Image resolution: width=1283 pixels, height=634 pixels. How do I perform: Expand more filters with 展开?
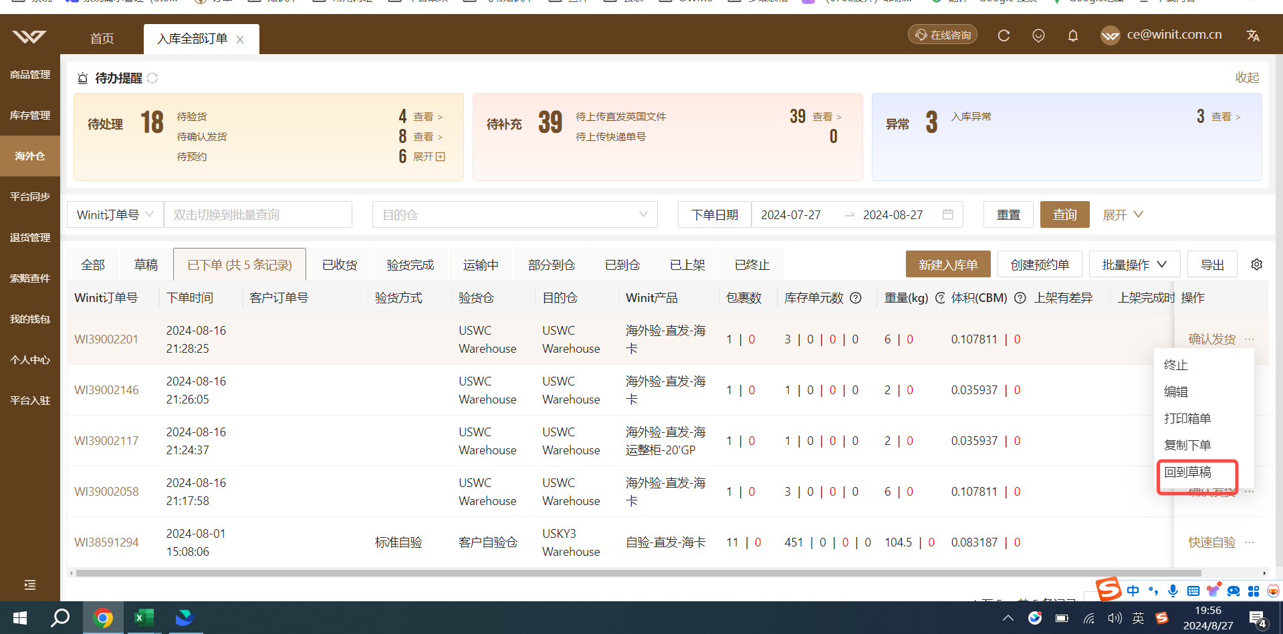[x=1123, y=214]
